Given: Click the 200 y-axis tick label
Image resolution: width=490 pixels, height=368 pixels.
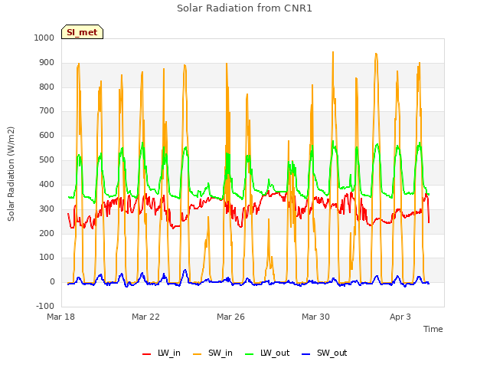Looking at the screenshot, I should 47,233.
